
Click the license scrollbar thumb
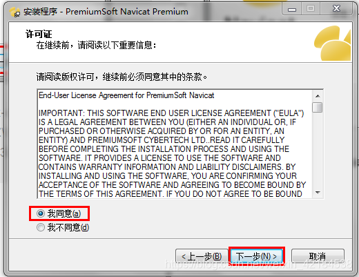(x=318, y=107)
